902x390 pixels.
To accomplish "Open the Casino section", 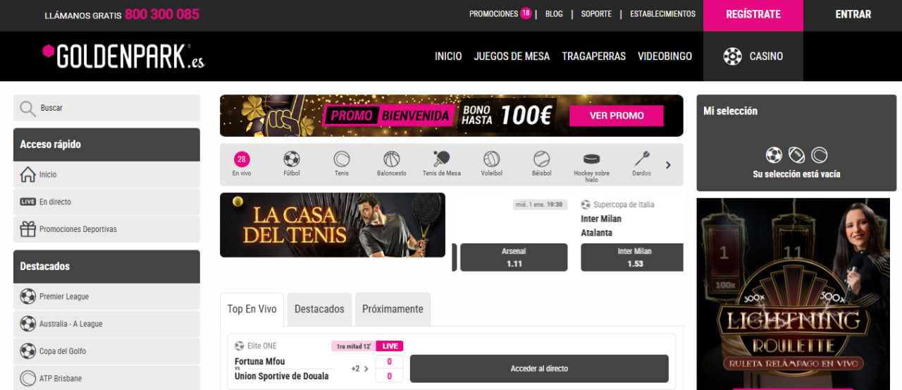I will click(753, 56).
